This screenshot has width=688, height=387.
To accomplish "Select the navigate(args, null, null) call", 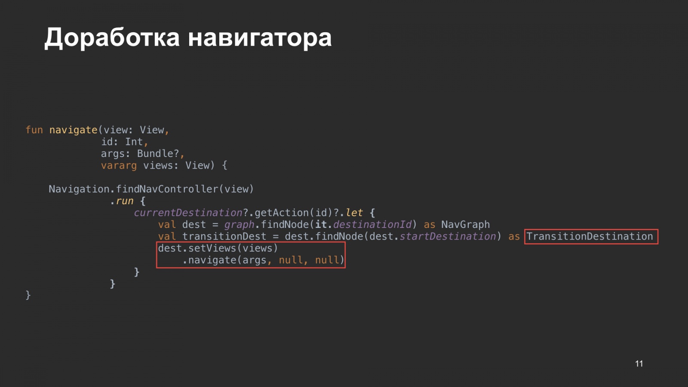I will point(262,260).
